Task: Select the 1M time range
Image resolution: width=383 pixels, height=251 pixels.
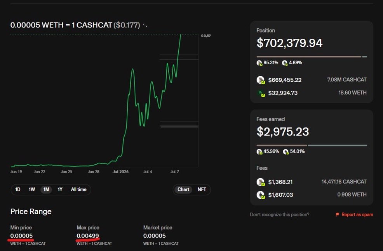Action: 46,189
